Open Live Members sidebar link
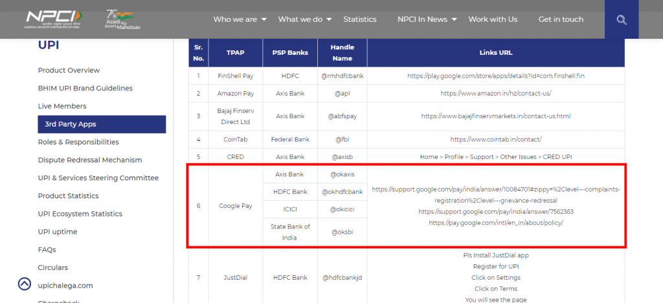663x303 pixels. pos(62,106)
